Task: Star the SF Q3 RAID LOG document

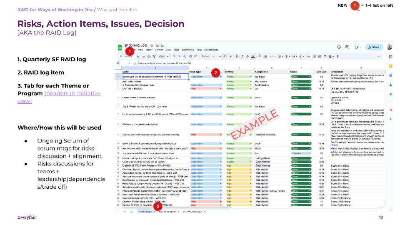Action: coord(152,46)
